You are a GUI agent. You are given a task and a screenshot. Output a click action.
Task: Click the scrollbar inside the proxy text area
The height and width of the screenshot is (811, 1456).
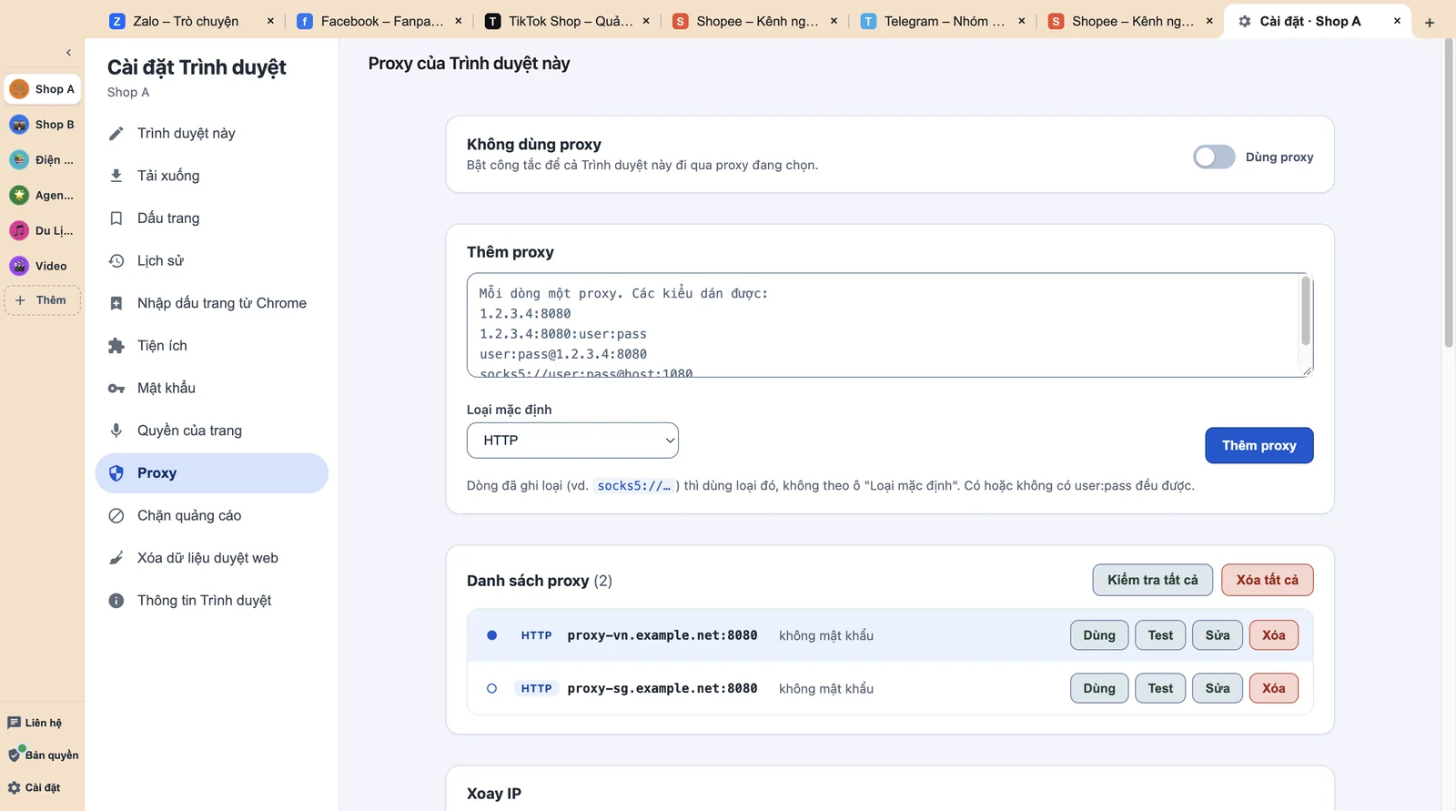click(x=1306, y=311)
